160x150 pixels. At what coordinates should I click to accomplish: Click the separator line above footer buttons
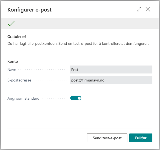tap(80, 128)
